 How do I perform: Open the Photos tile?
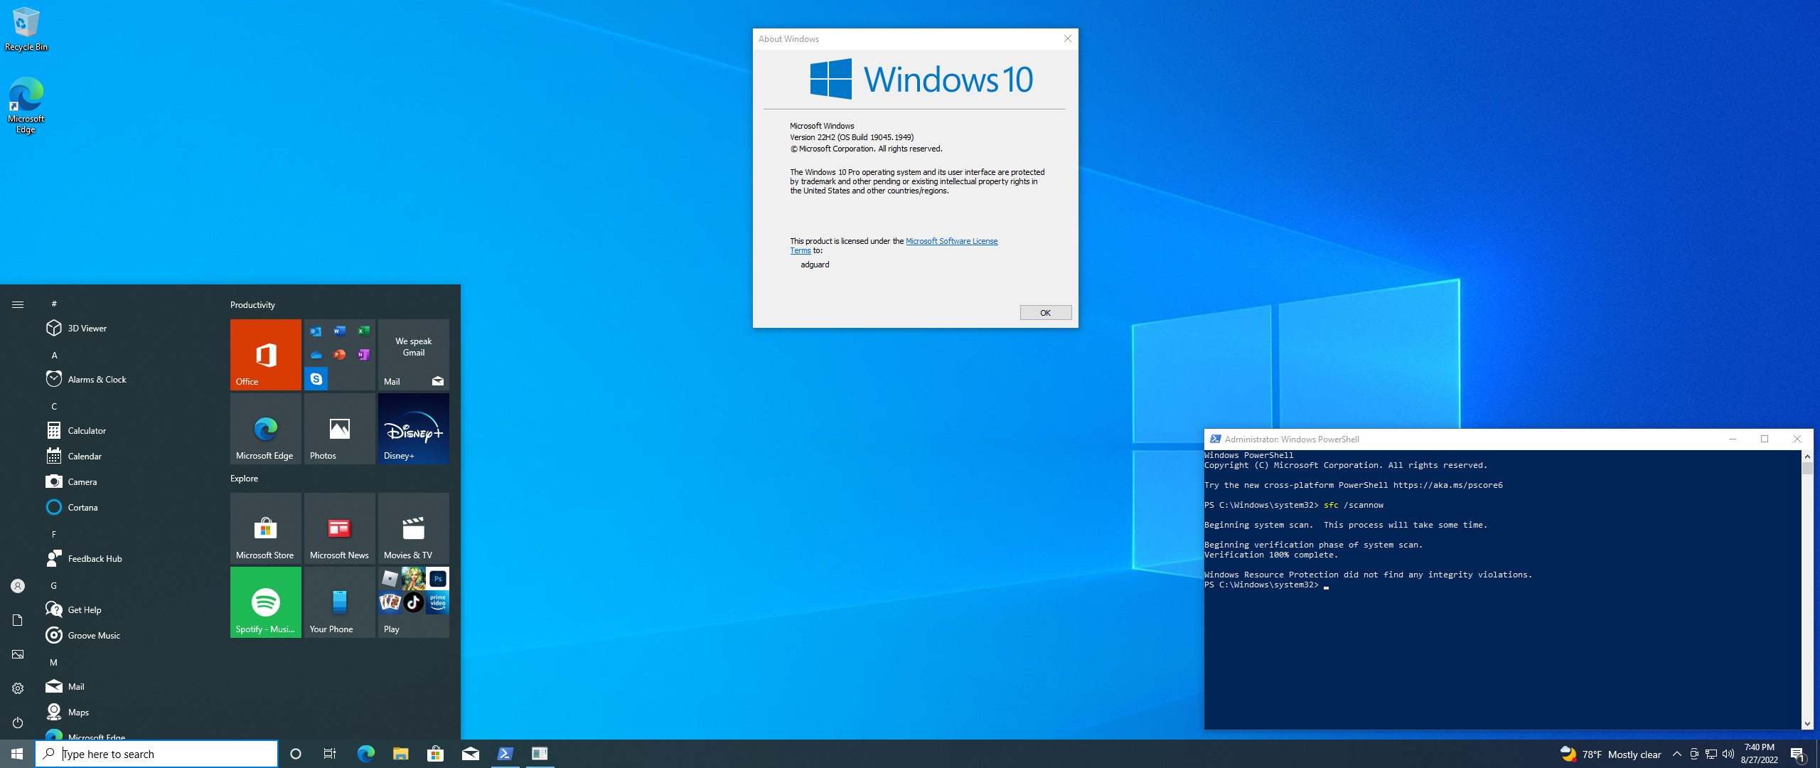tap(339, 428)
